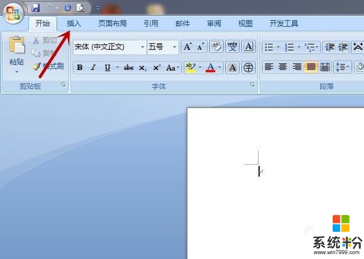Click Multilevel List icon
The image size is (364, 259).
coord(311,47)
